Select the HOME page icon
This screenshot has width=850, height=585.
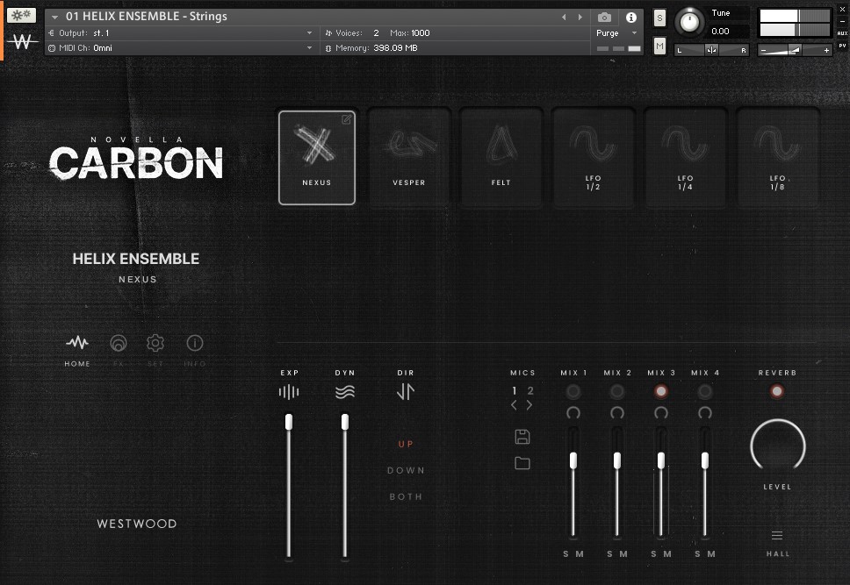(76, 343)
